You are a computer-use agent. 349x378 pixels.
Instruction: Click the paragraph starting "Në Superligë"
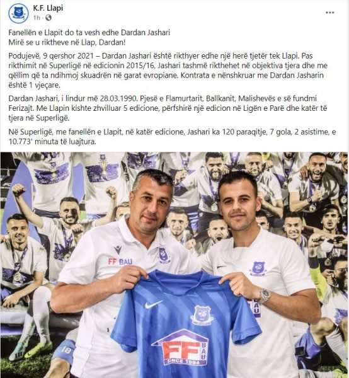172,137
